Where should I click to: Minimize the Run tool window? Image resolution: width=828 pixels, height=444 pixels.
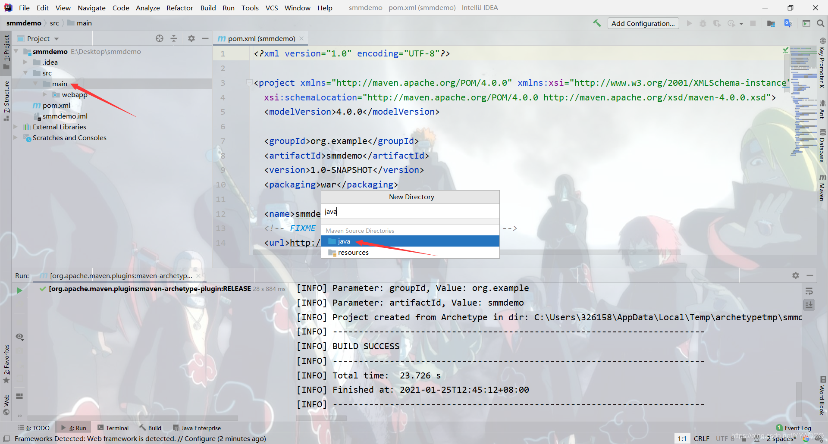click(810, 275)
